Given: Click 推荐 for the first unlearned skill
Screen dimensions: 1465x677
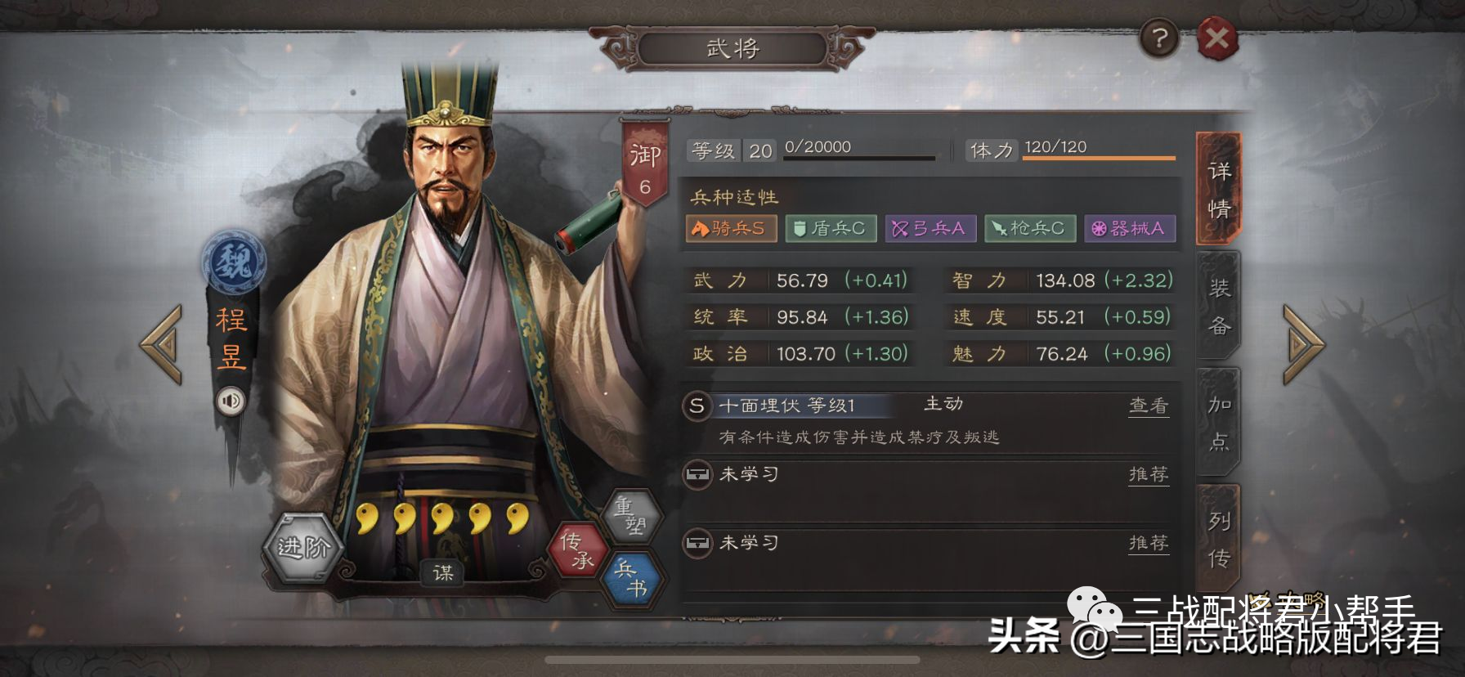Looking at the screenshot, I should [1149, 474].
